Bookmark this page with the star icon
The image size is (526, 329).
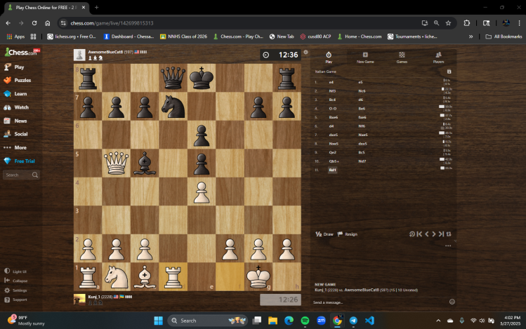click(x=448, y=23)
